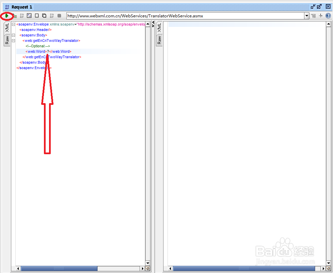The height and width of the screenshot is (273, 333).
Task: Click the SOAP icon in the Request 1 title bar
Action: (x=7, y=7)
